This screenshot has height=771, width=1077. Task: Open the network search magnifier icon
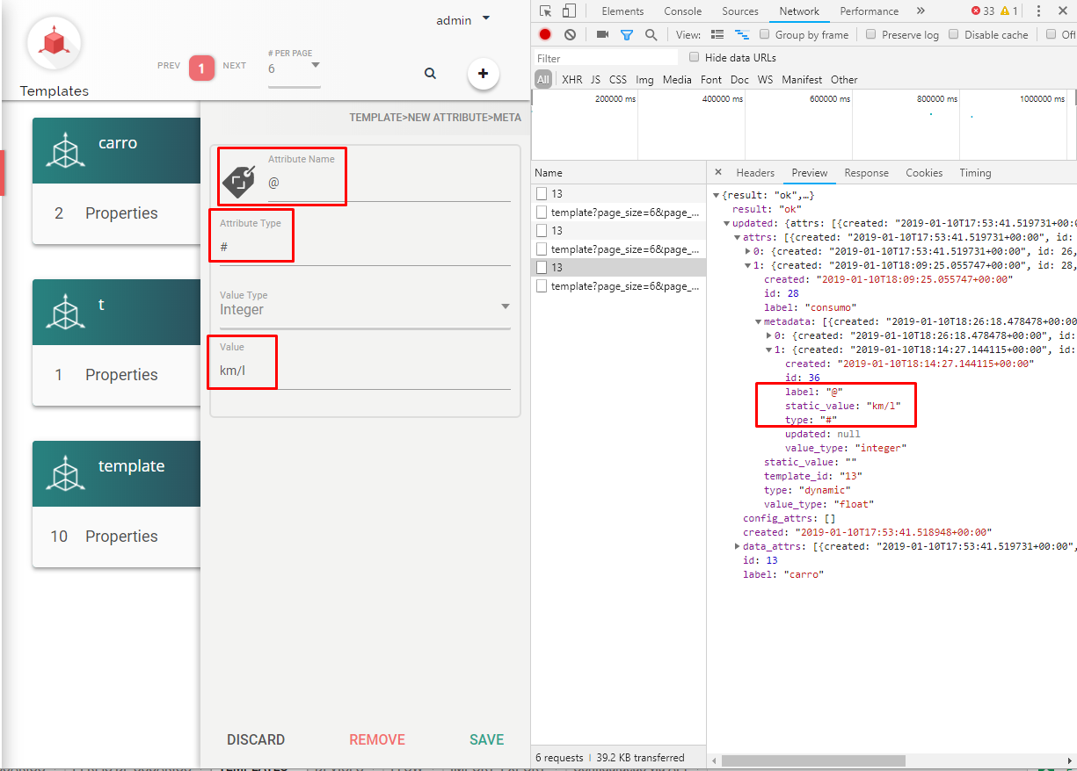pyautogui.click(x=651, y=35)
